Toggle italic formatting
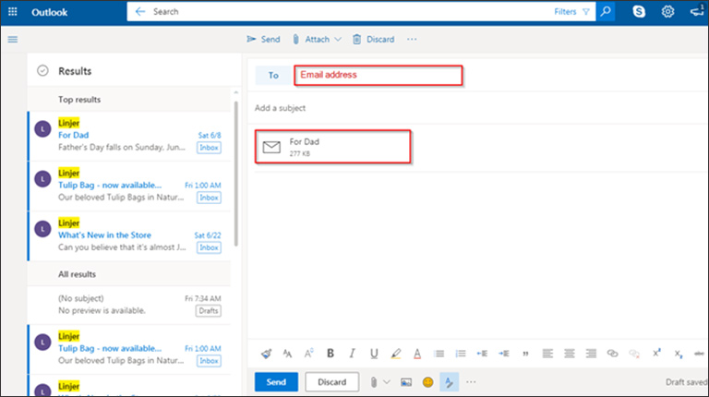The image size is (709, 397). click(353, 354)
